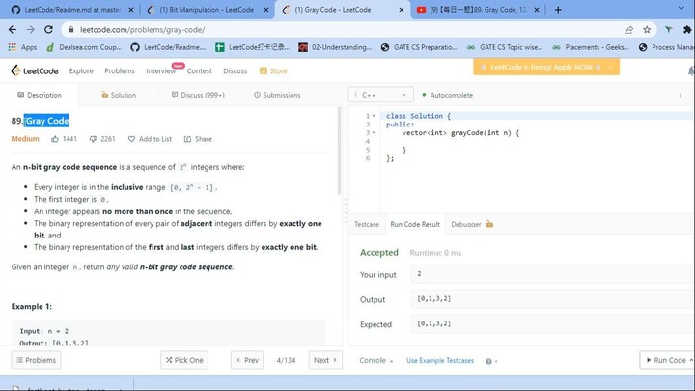Viewport: 695px width, 391px height.
Task: Open the C++ language dropdown
Action: click(379, 95)
